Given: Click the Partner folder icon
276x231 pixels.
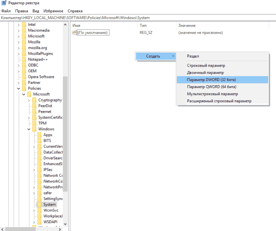Looking at the screenshot, I should (24, 83).
